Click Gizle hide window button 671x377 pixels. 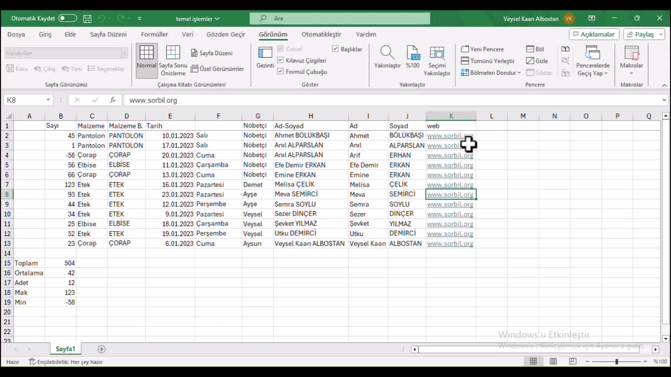[537, 61]
